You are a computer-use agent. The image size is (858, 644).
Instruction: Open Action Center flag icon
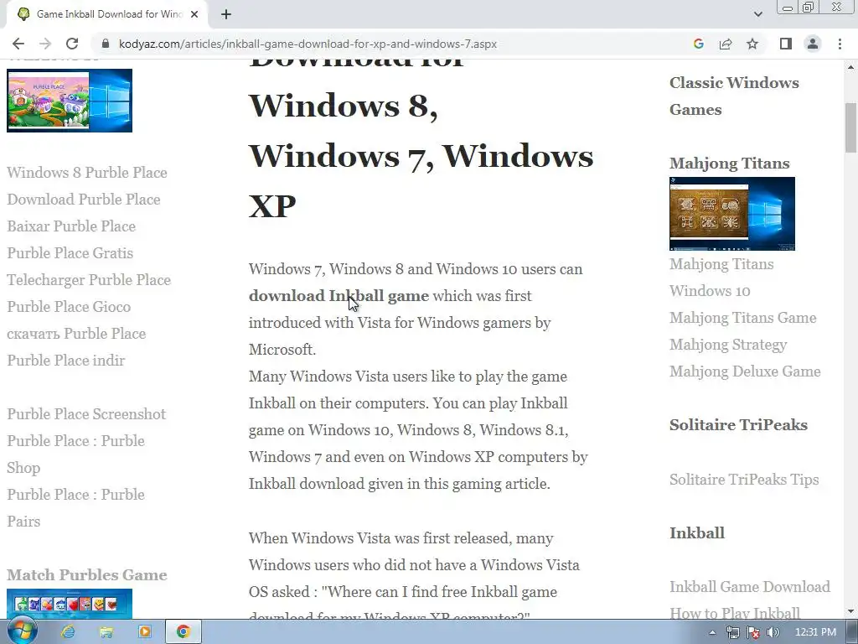click(x=753, y=632)
